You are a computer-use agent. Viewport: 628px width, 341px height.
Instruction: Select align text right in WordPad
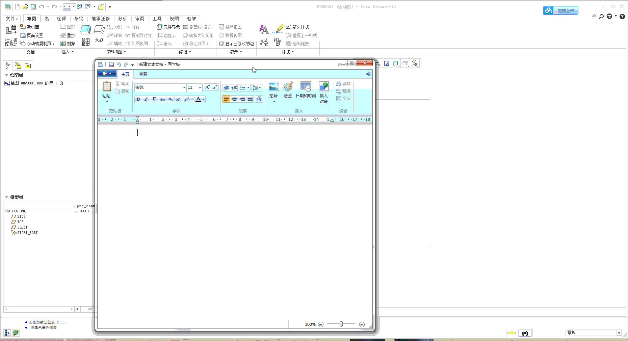pos(242,99)
